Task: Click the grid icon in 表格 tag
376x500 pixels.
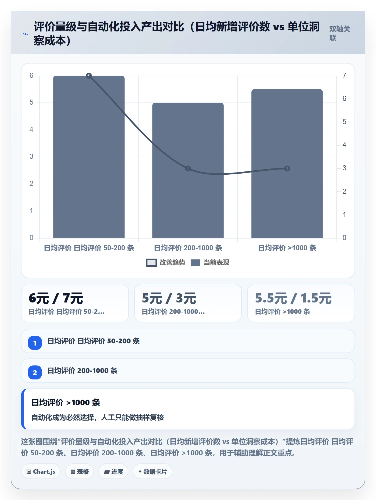Action: 73,471
